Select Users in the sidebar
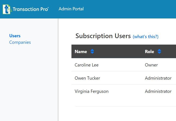176x121 pixels. (x=15, y=36)
